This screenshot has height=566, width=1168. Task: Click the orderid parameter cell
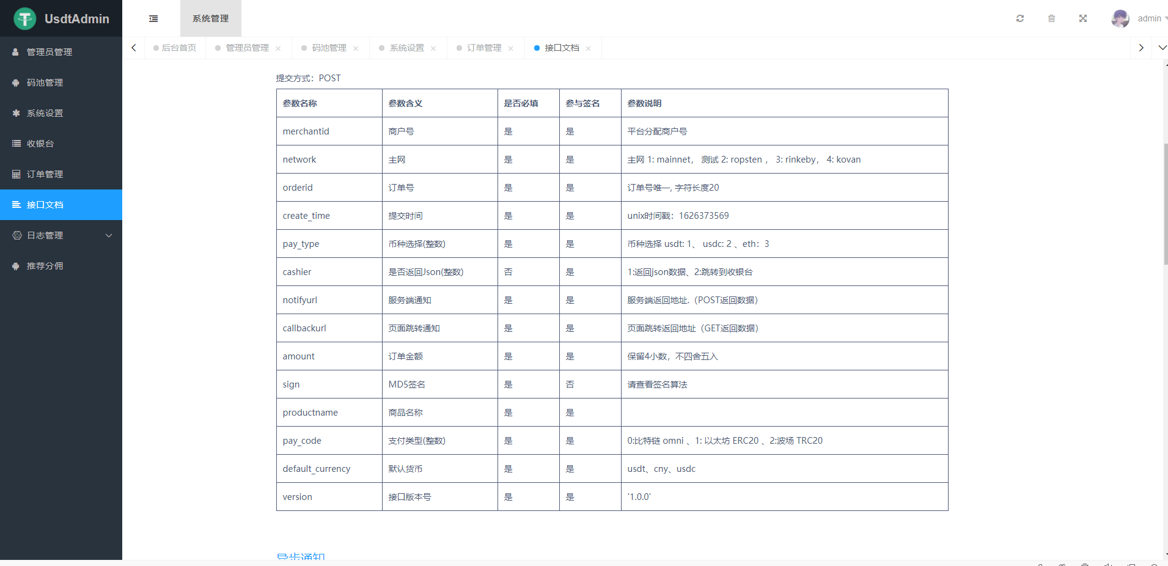click(x=329, y=188)
